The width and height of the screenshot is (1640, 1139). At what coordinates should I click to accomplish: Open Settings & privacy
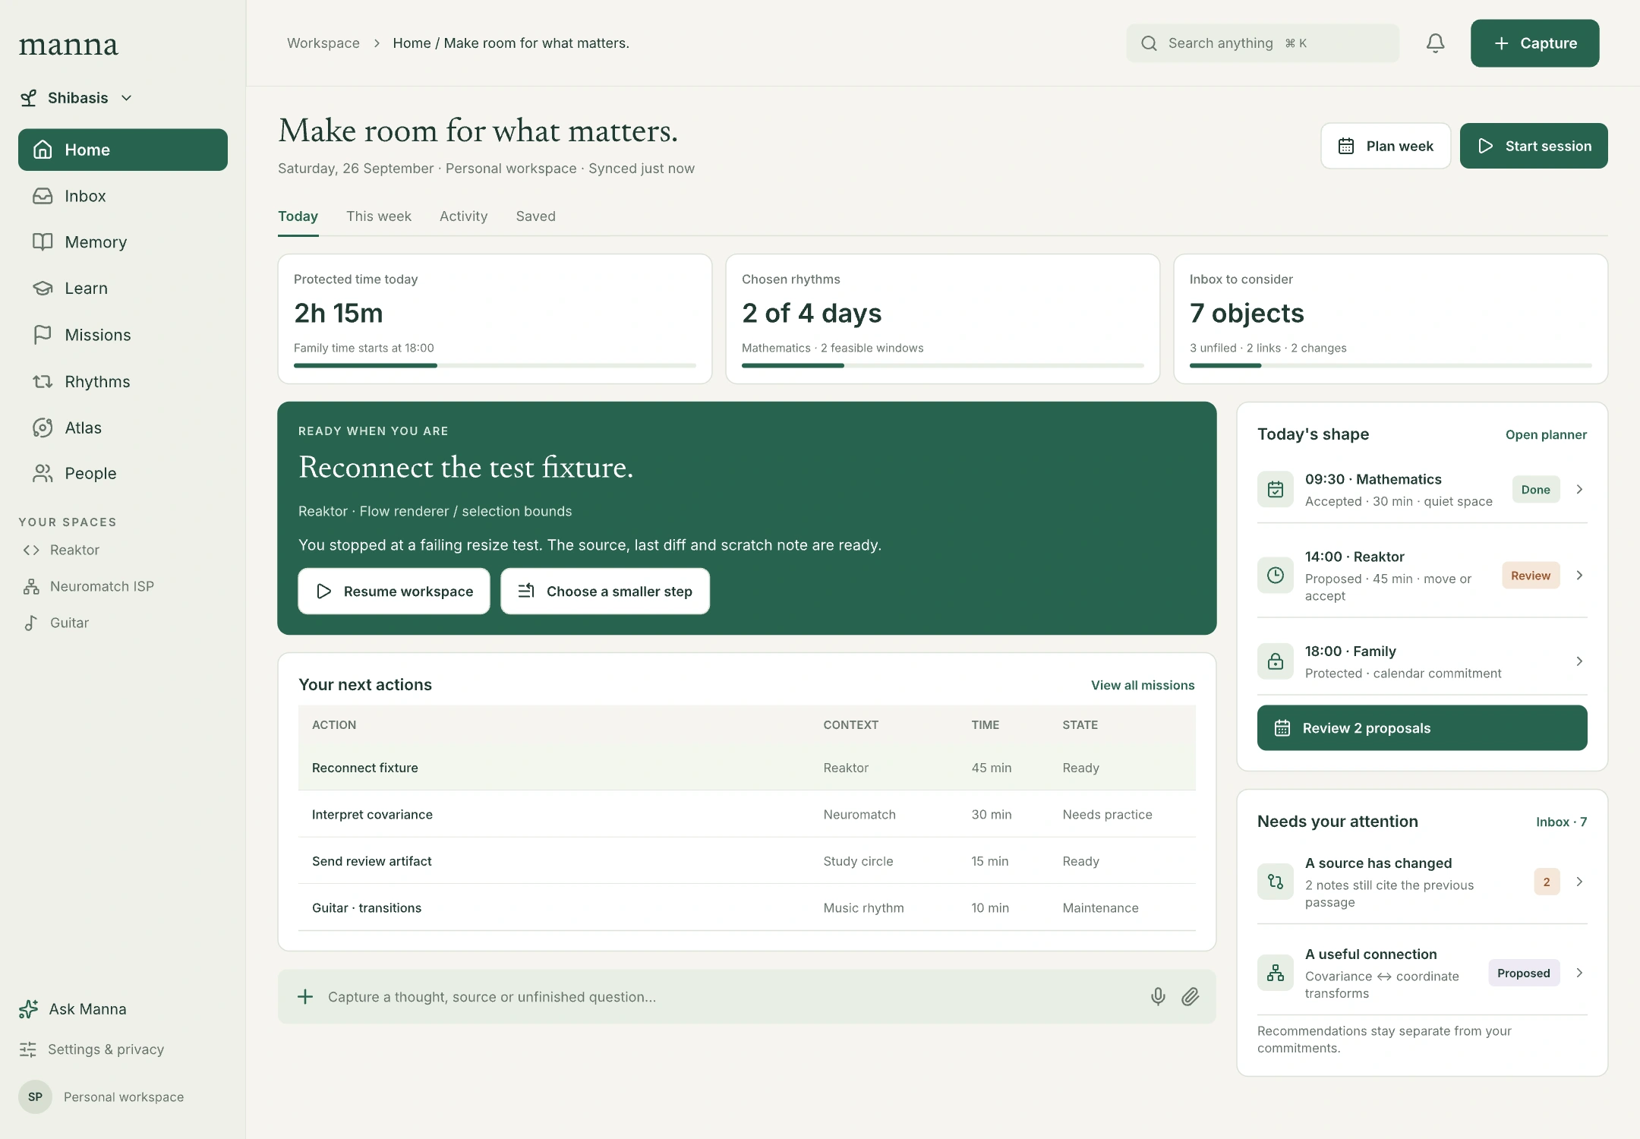(91, 1049)
